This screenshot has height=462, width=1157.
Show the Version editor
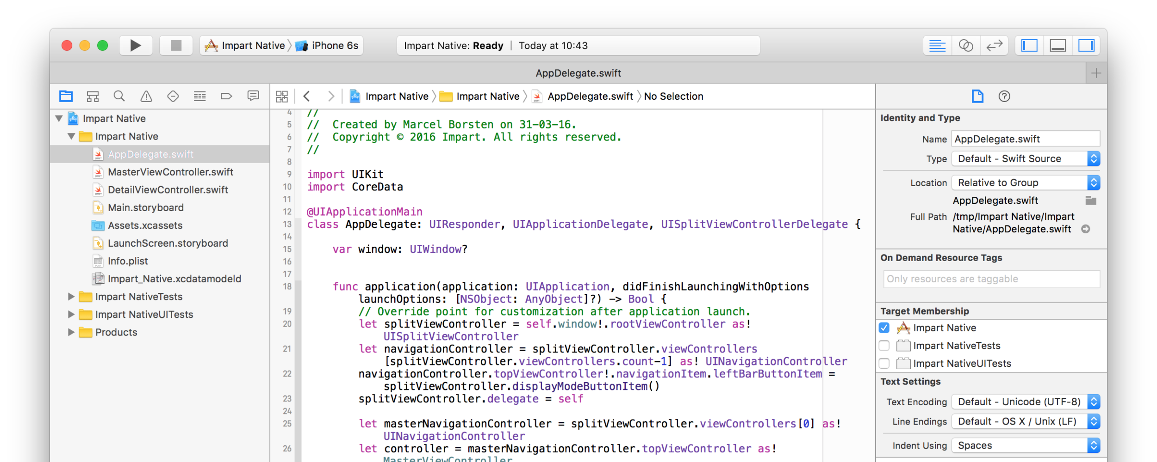click(994, 45)
